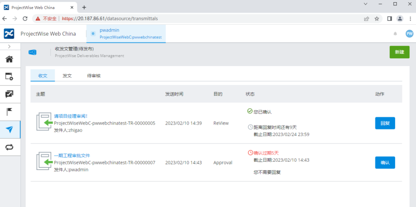Open the notification bell
Viewport: 416px width, 207px height.
[395, 33]
